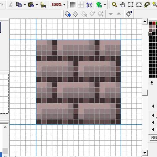Image resolution: width=157 pixels, height=157 pixels.
Task: Expand the Copy options dropdown arrow
Action: pos(25,5)
